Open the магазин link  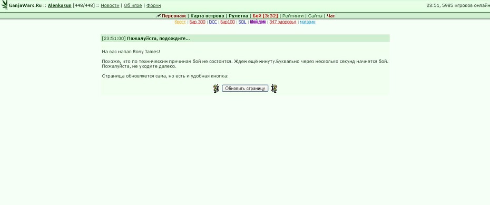coord(308,22)
